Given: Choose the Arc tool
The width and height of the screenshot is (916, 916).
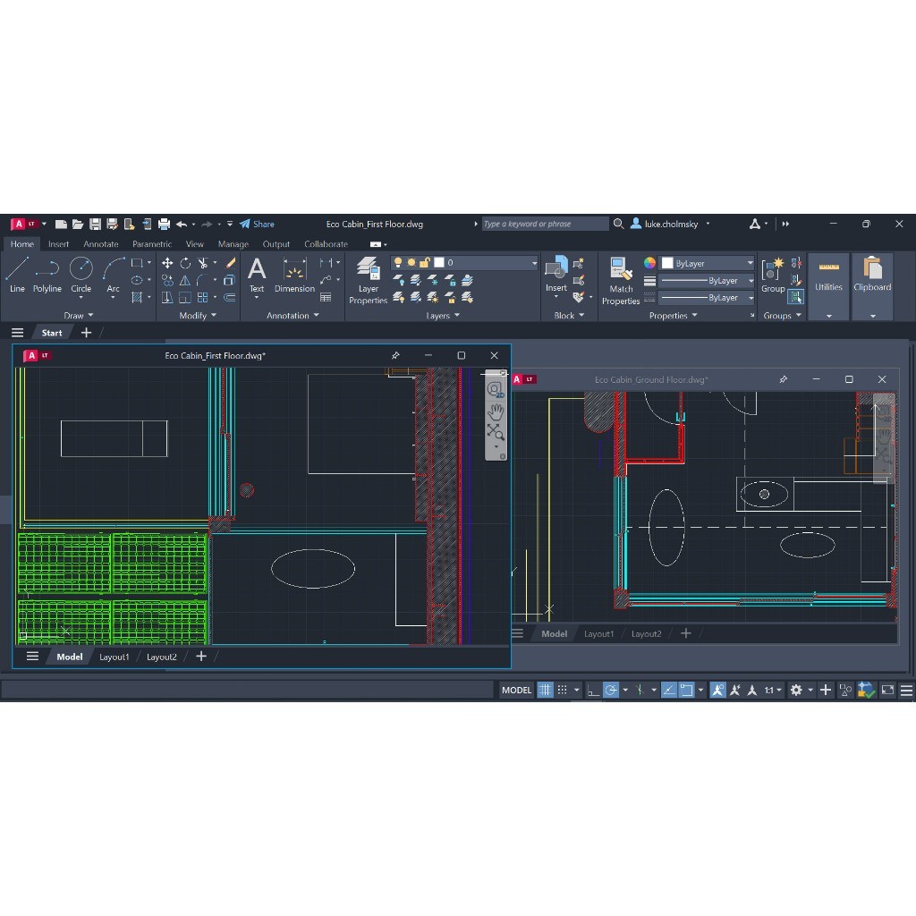Looking at the screenshot, I should [113, 276].
